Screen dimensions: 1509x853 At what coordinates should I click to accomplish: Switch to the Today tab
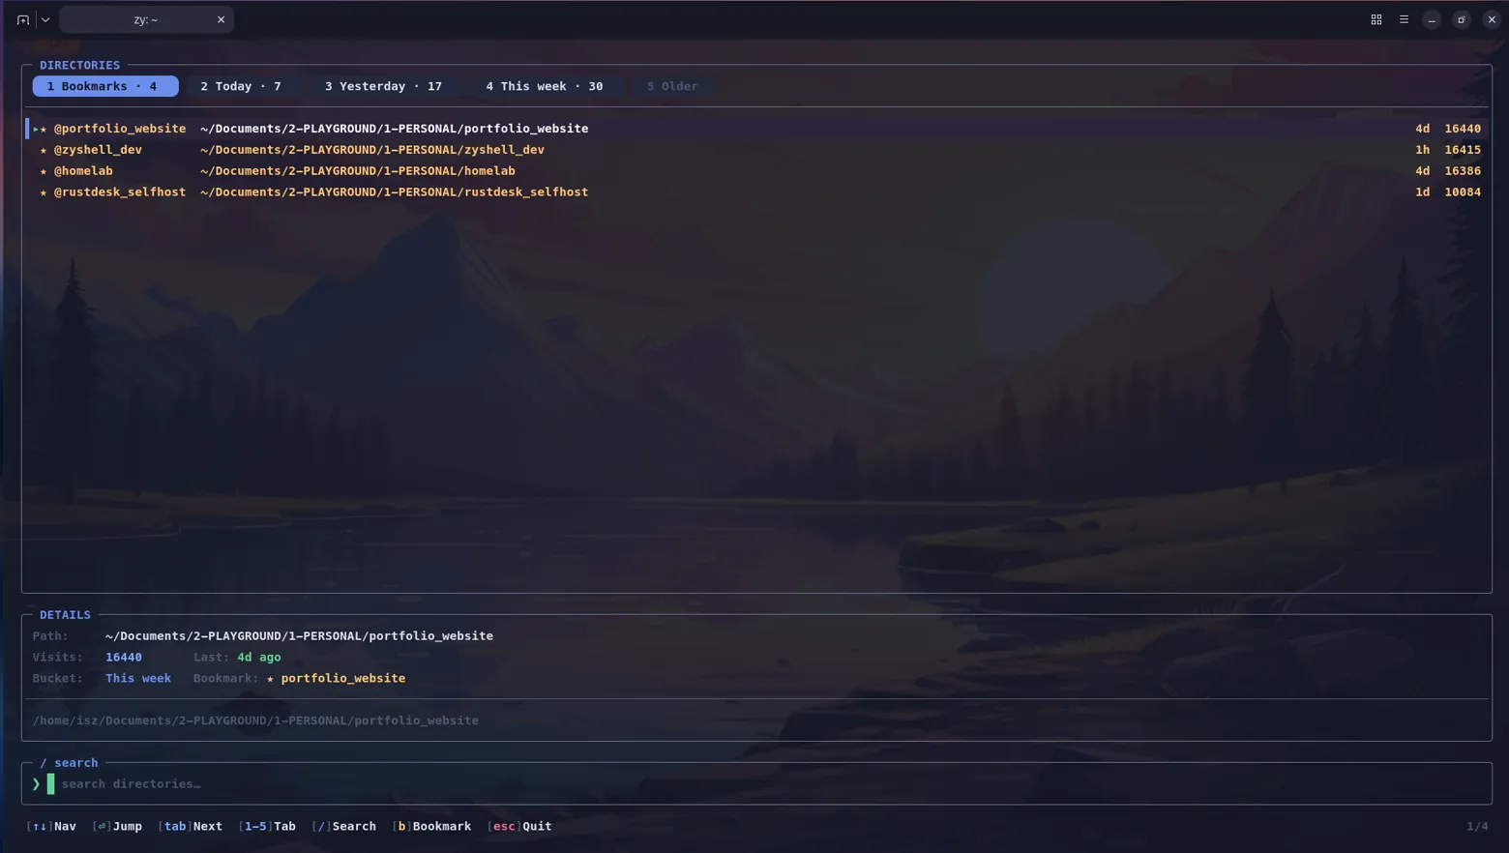(x=241, y=86)
